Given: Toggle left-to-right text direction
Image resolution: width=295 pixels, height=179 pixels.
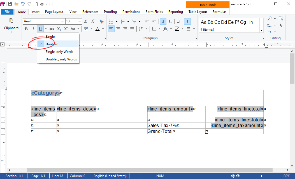Looking at the screenshot, I should (x=163, y=22).
